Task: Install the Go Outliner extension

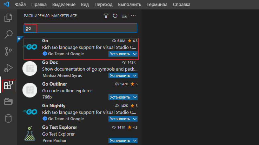Action: [120, 97]
